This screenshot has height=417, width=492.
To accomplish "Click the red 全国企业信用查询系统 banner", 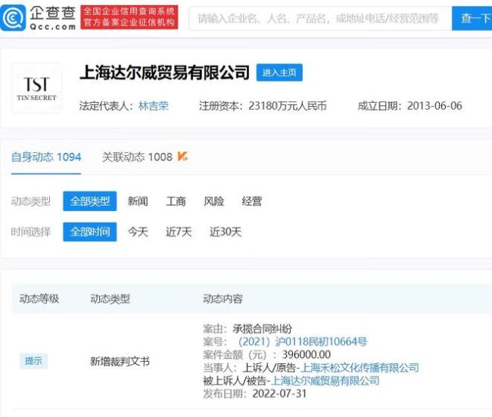I will tap(129, 17).
